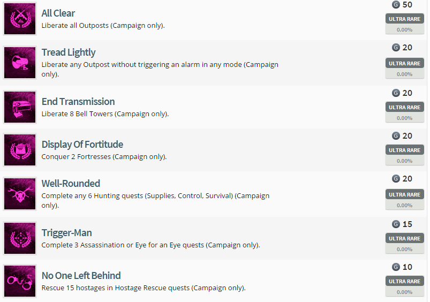
Task: Click the Tread Lightly achievement icon
Action: pos(20,63)
